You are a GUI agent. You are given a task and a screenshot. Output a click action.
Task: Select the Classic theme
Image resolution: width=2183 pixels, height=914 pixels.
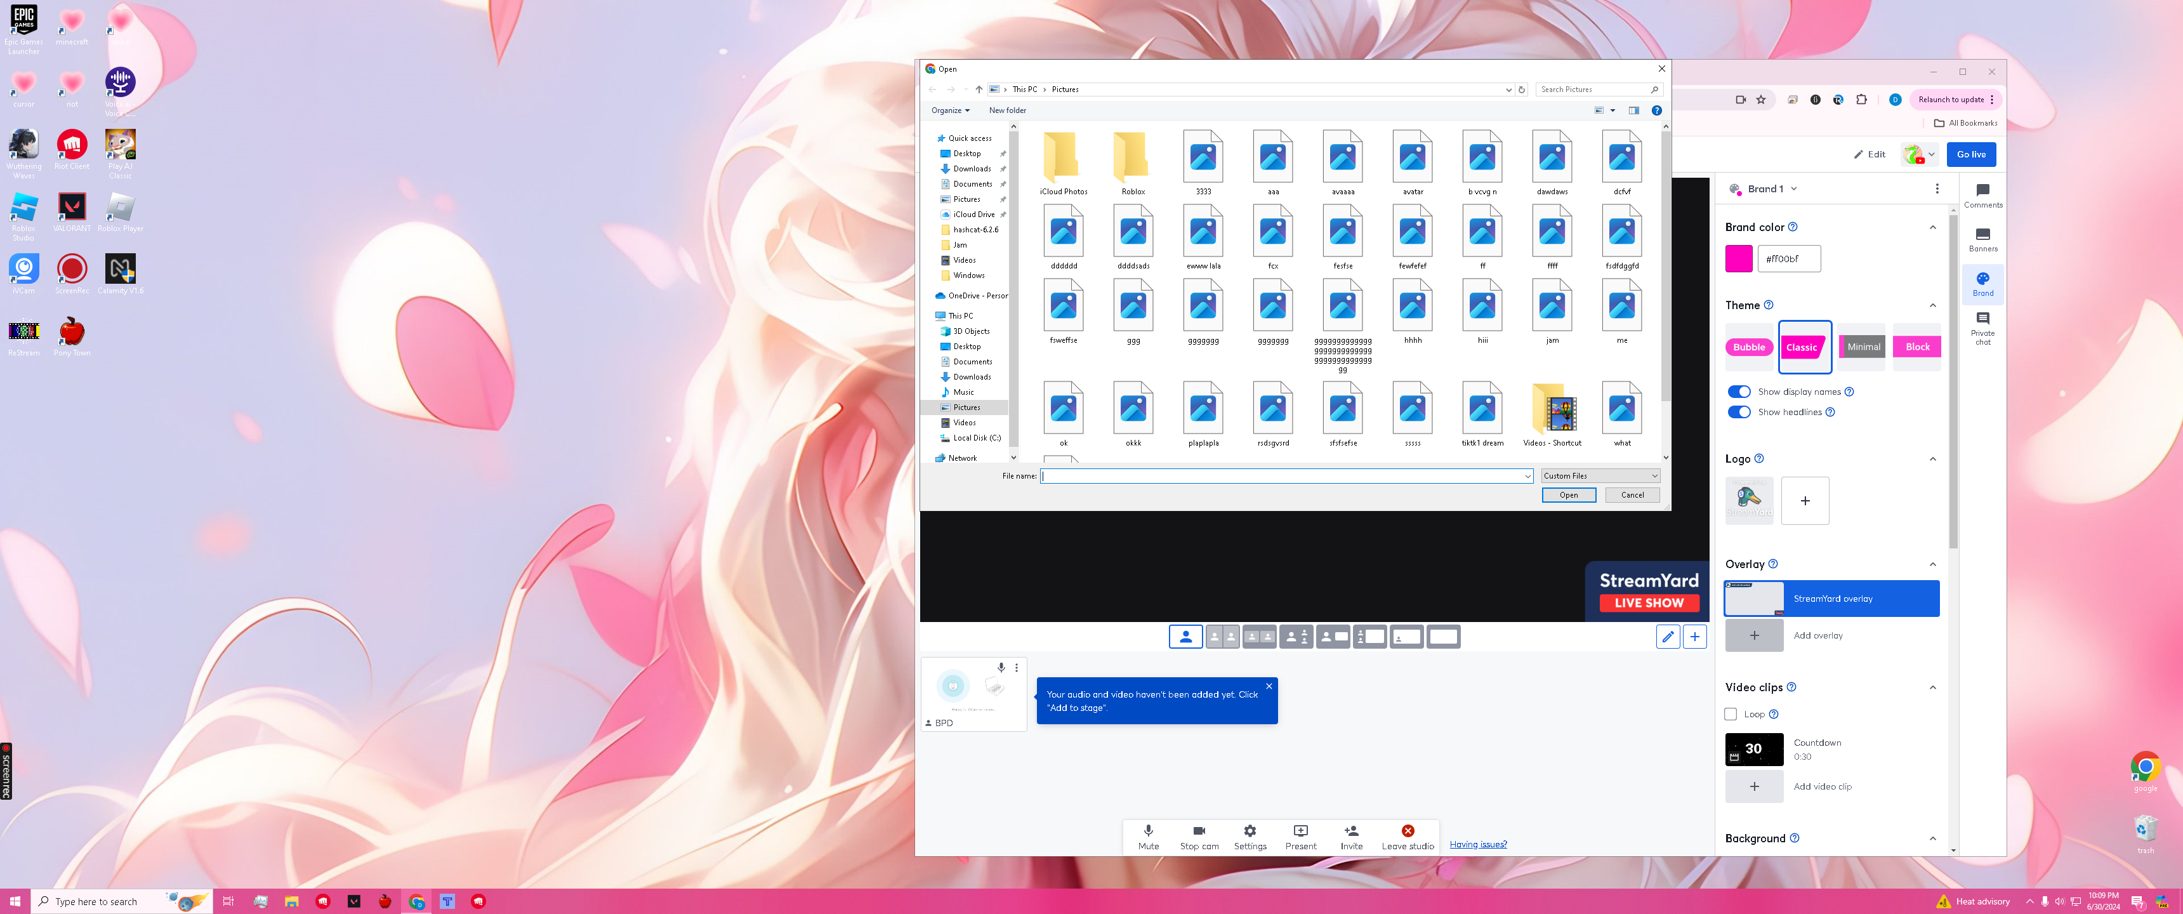click(1805, 347)
